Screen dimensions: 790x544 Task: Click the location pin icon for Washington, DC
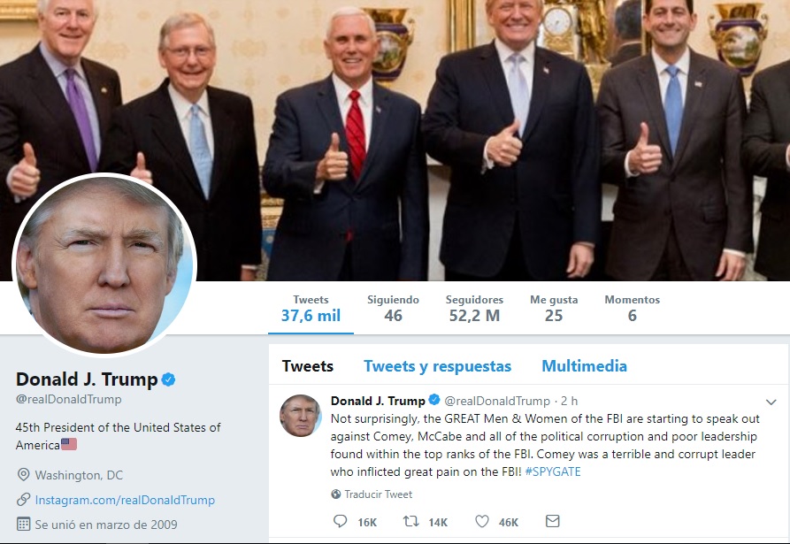point(23,474)
